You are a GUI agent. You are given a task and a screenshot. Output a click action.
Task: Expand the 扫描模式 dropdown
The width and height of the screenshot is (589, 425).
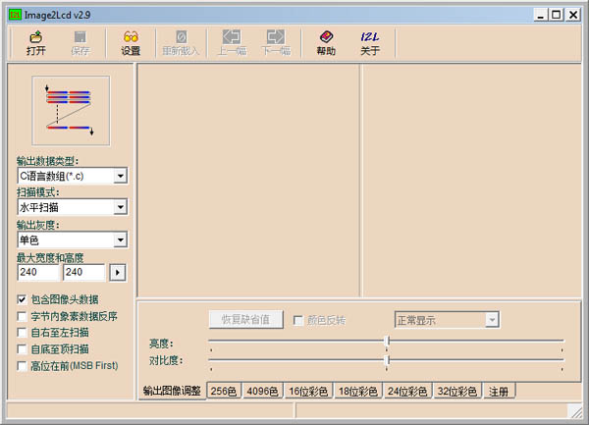click(120, 207)
